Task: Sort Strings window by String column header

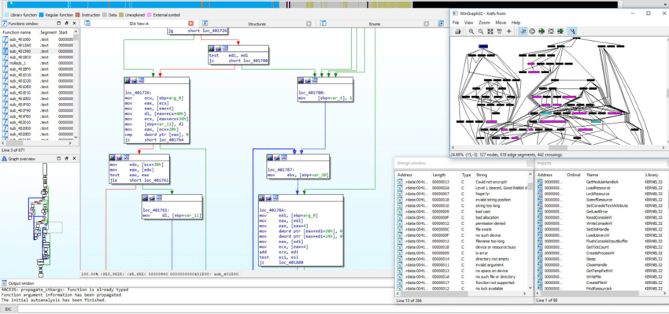Action: 502,175
